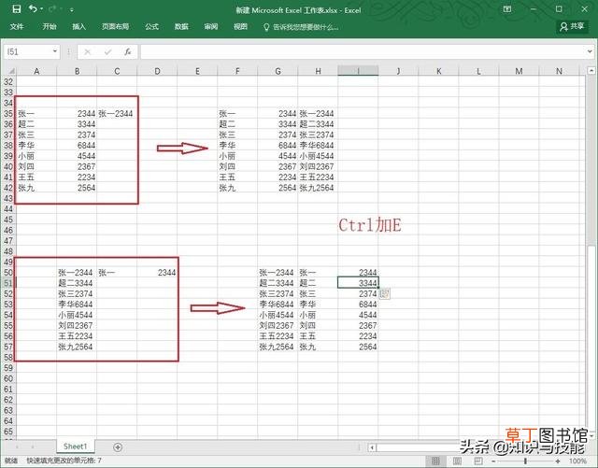Click the Redo arrow icon
The height and width of the screenshot is (468, 598).
click(52, 8)
